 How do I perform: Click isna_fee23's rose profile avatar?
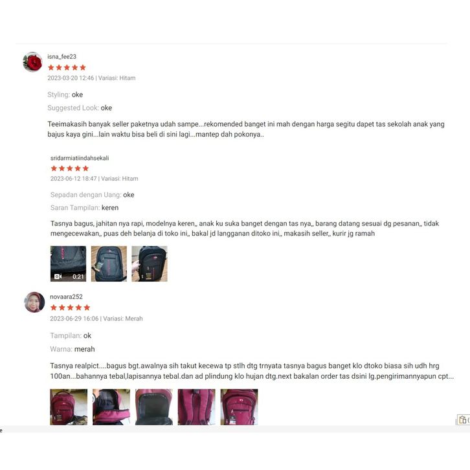click(x=32, y=62)
